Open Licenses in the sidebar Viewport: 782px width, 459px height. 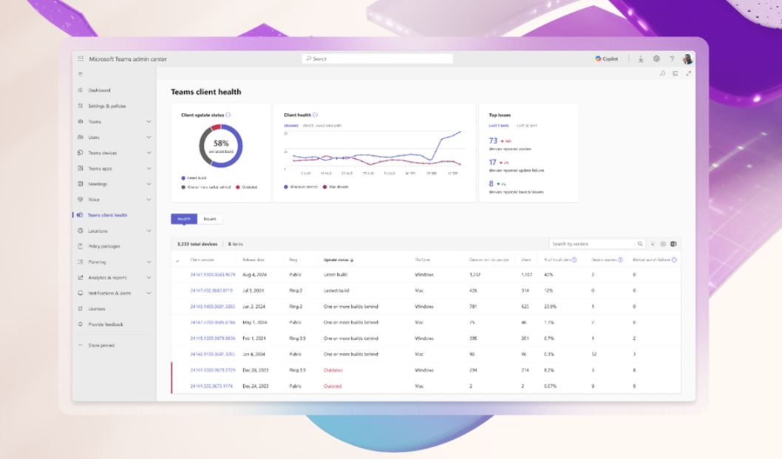(x=97, y=309)
